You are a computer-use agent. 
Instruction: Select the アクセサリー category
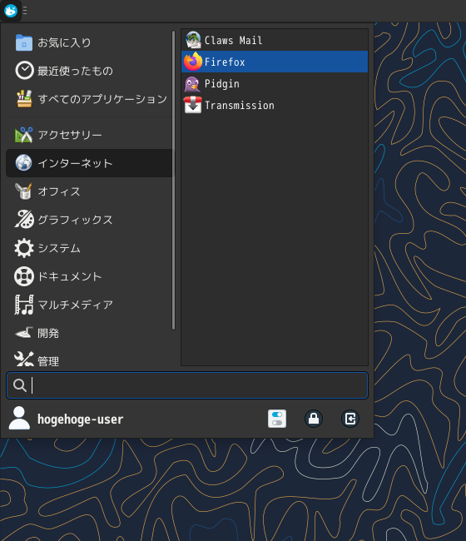pyautogui.click(x=89, y=135)
